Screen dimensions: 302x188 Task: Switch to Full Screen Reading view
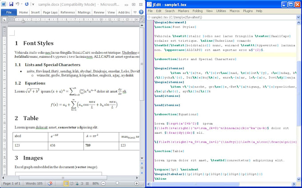tap(72, 183)
